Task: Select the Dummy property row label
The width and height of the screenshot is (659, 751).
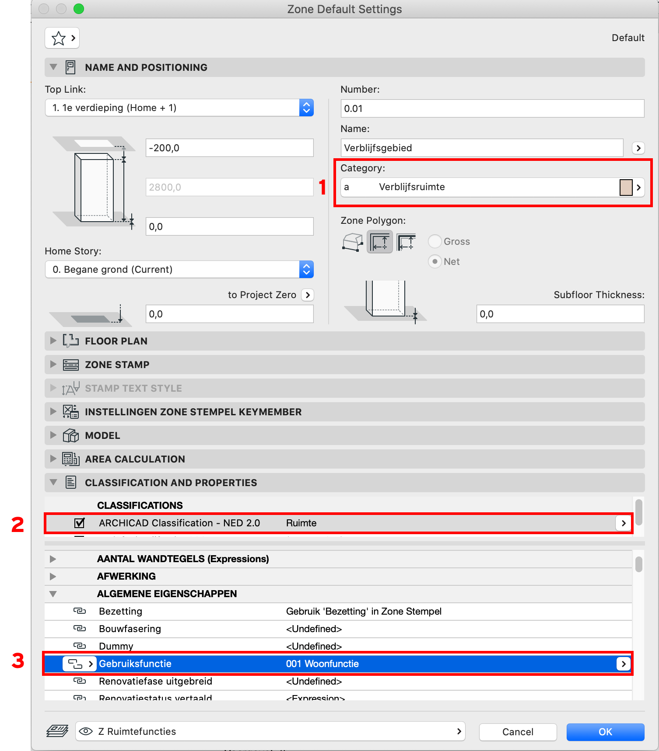Action: [116, 646]
